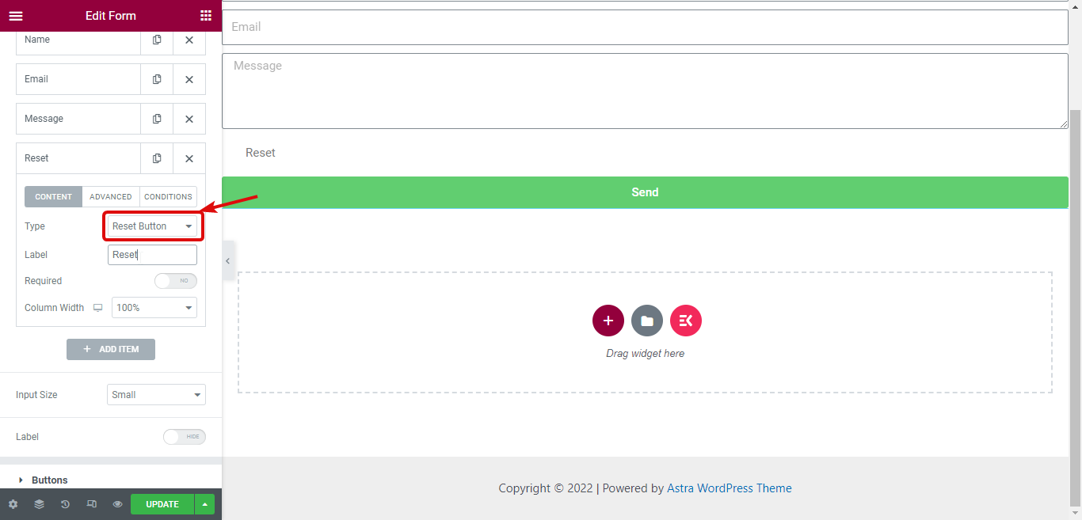Switch to the Conditions tab
Image resolution: width=1082 pixels, height=520 pixels.
tap(168, 197)
